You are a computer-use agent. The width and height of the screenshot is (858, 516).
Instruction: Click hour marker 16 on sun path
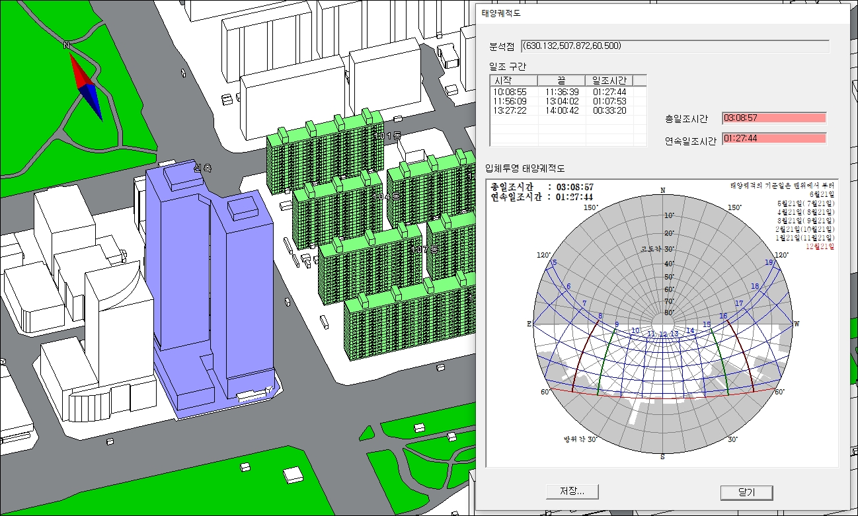click(722, 316)
